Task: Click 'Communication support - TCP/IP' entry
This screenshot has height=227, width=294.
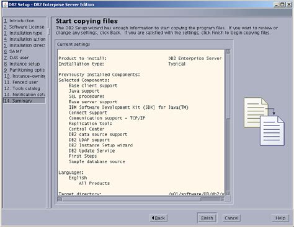Action: pyautogui.click(x=107, y=118)
